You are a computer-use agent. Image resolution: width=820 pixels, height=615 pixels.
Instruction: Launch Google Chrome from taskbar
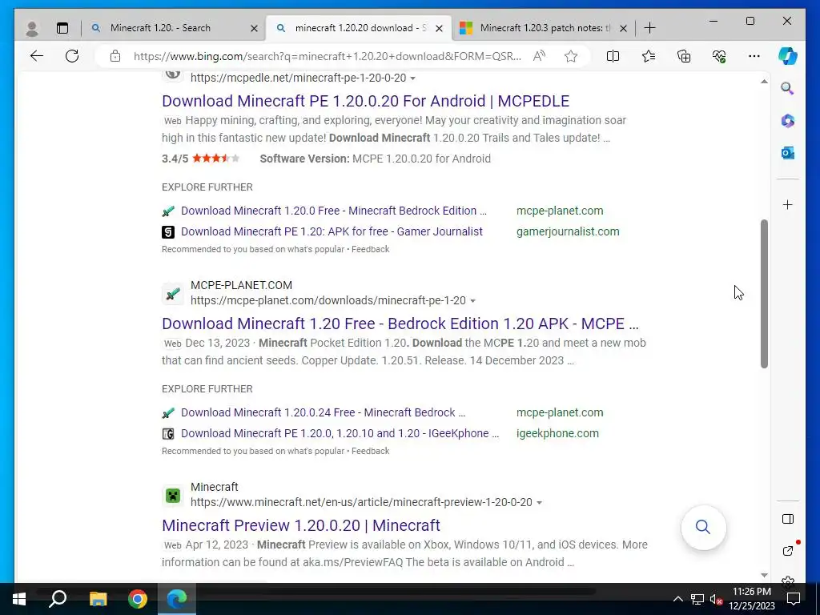click(138, 599)
